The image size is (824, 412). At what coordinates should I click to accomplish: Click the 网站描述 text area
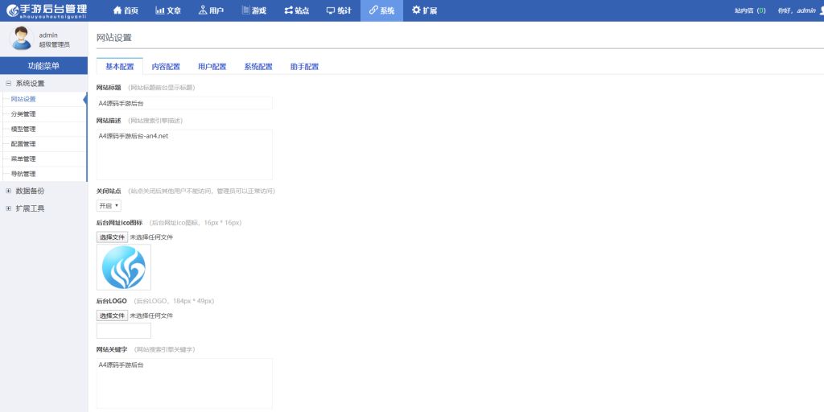tap(184, 155)
